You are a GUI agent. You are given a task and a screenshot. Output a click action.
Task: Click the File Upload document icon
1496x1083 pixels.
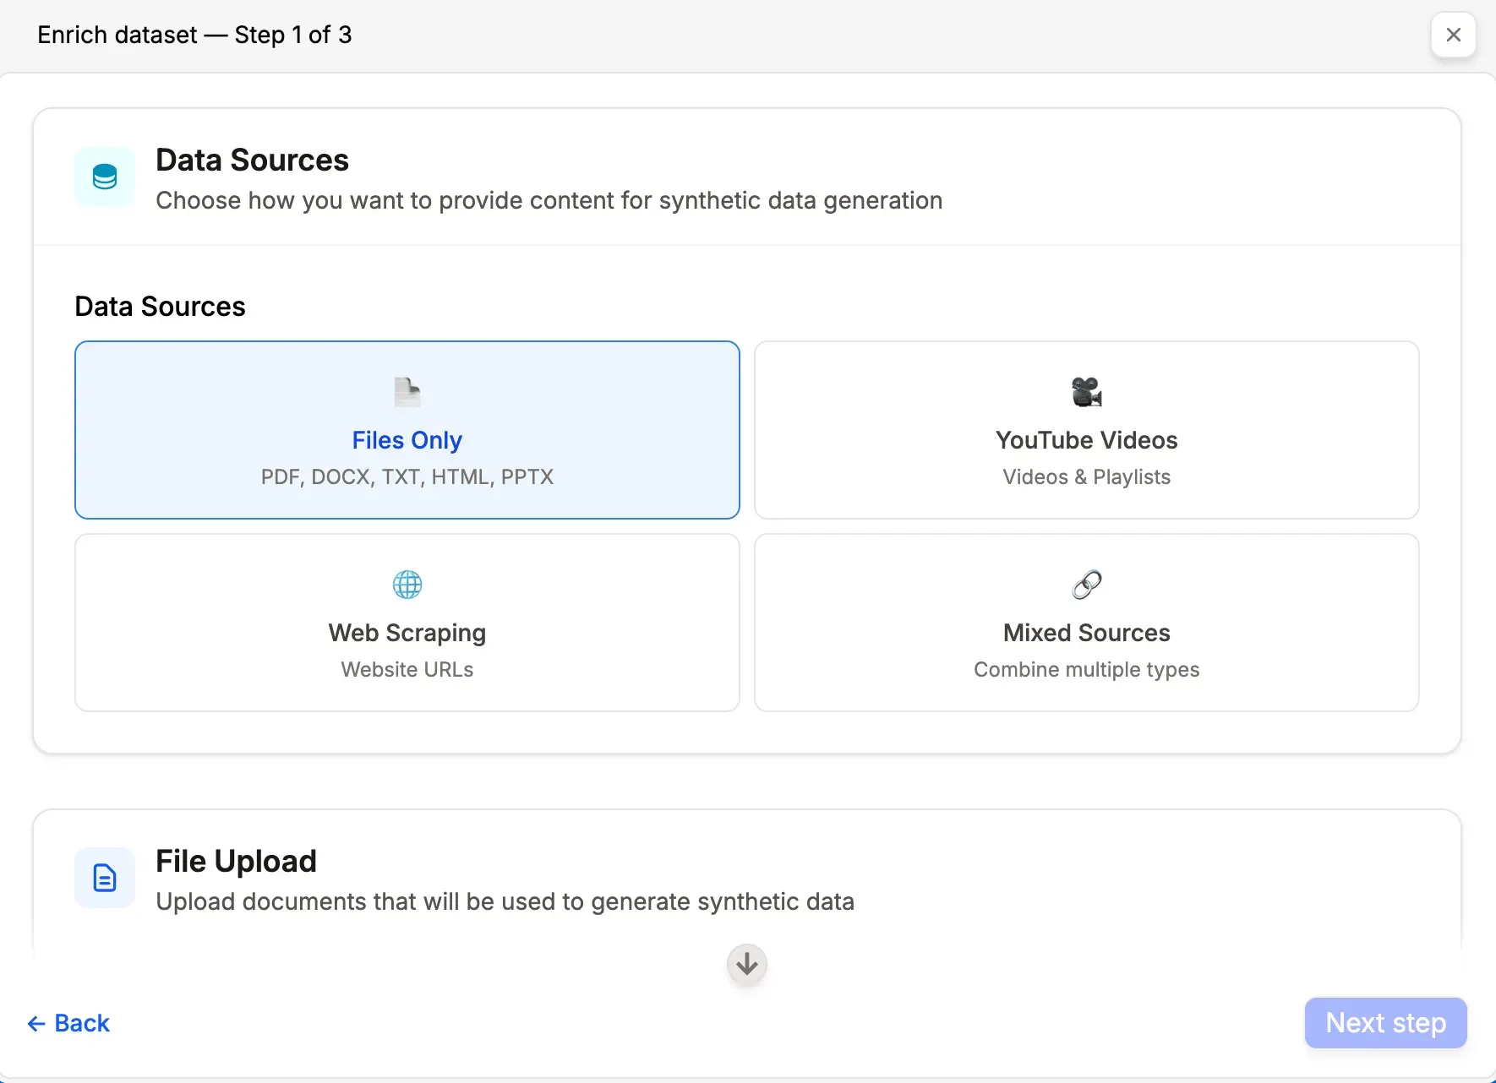click(x=104, y=878)
